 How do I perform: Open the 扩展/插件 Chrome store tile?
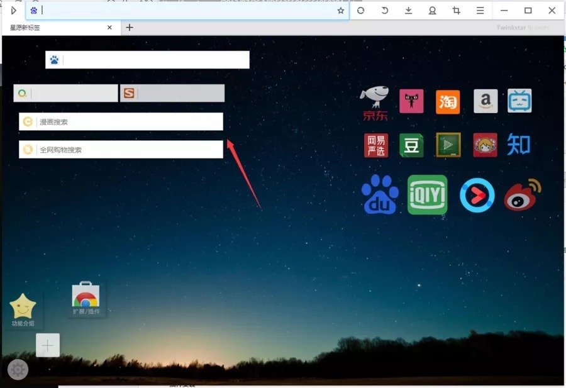pyautogui.click(x=86, y=299)
